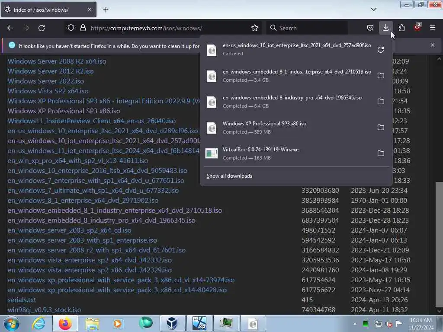Viewport: 443px width, 332px height.
Task: Open en_windows_8_1_enterprise_x64 iso link
Action: pos(83,201)
